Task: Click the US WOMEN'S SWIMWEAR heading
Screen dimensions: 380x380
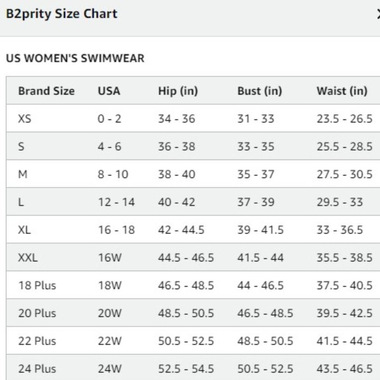Action: pyautogui.click(x=75, y=58)
